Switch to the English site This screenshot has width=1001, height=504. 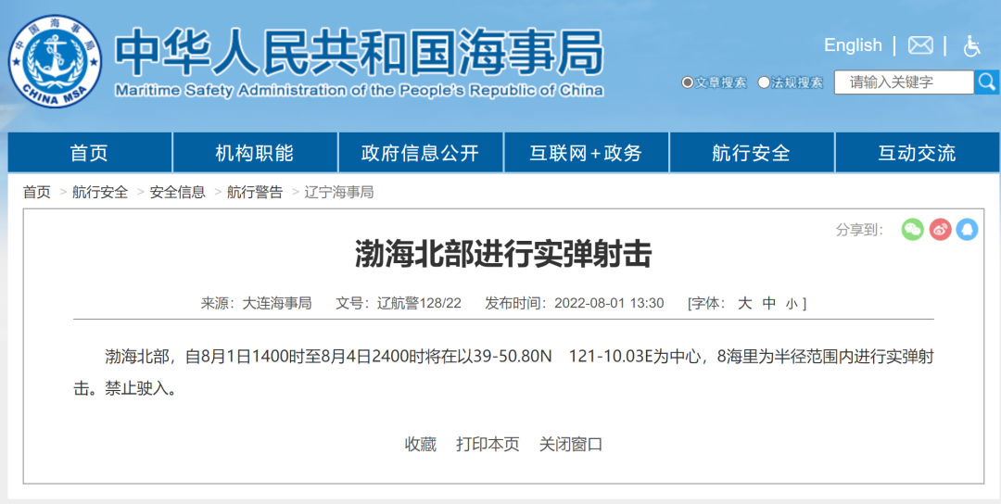853,45
